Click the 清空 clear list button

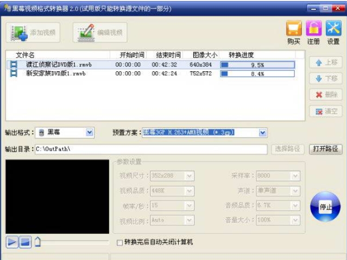tap(326, 112)
